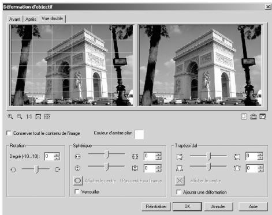
Task: Click rotate counter-clockwise icon
Action: point(13,169)
